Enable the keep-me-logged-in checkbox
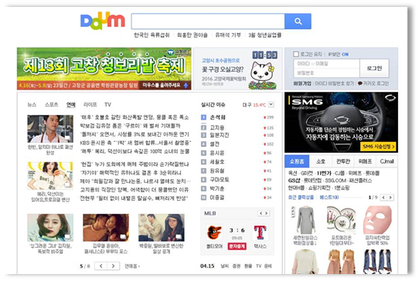Screen dimensions: 419x281 pos(296,54)
